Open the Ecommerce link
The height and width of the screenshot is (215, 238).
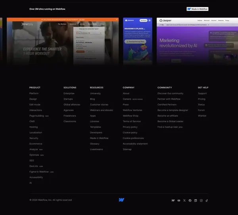point(36,144)
